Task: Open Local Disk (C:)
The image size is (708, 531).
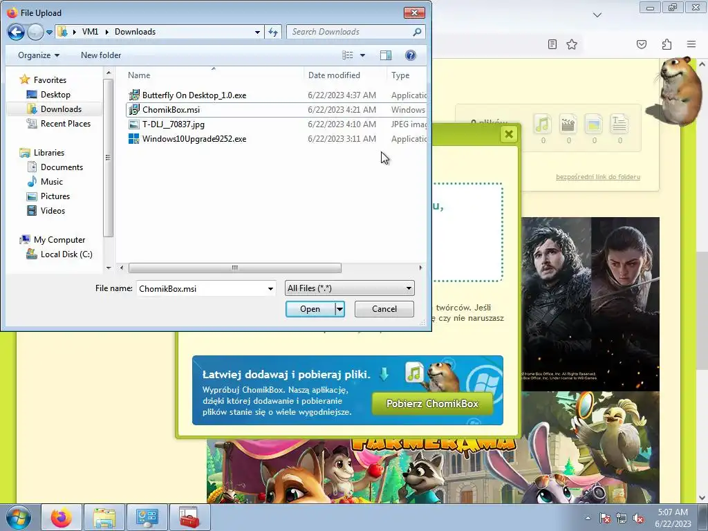Action: (66, 254)
